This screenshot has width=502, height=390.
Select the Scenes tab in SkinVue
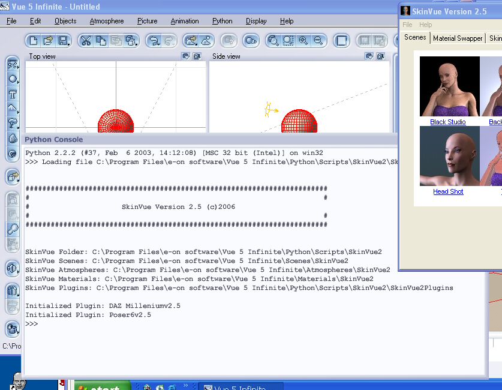click(415, 37)
